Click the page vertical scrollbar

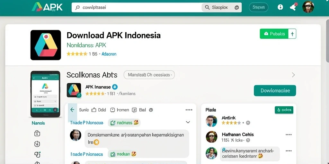[x=327, y=41]
